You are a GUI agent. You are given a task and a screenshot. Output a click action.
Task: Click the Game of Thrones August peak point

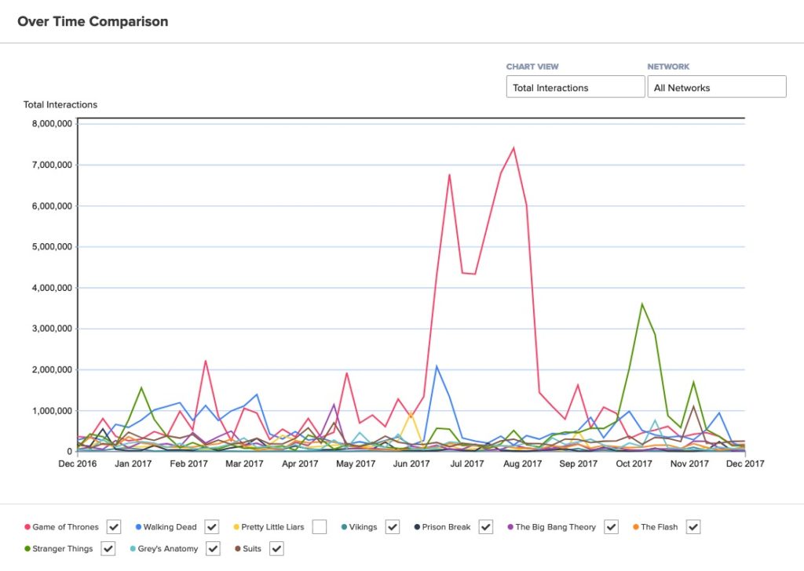pos(513,147)
